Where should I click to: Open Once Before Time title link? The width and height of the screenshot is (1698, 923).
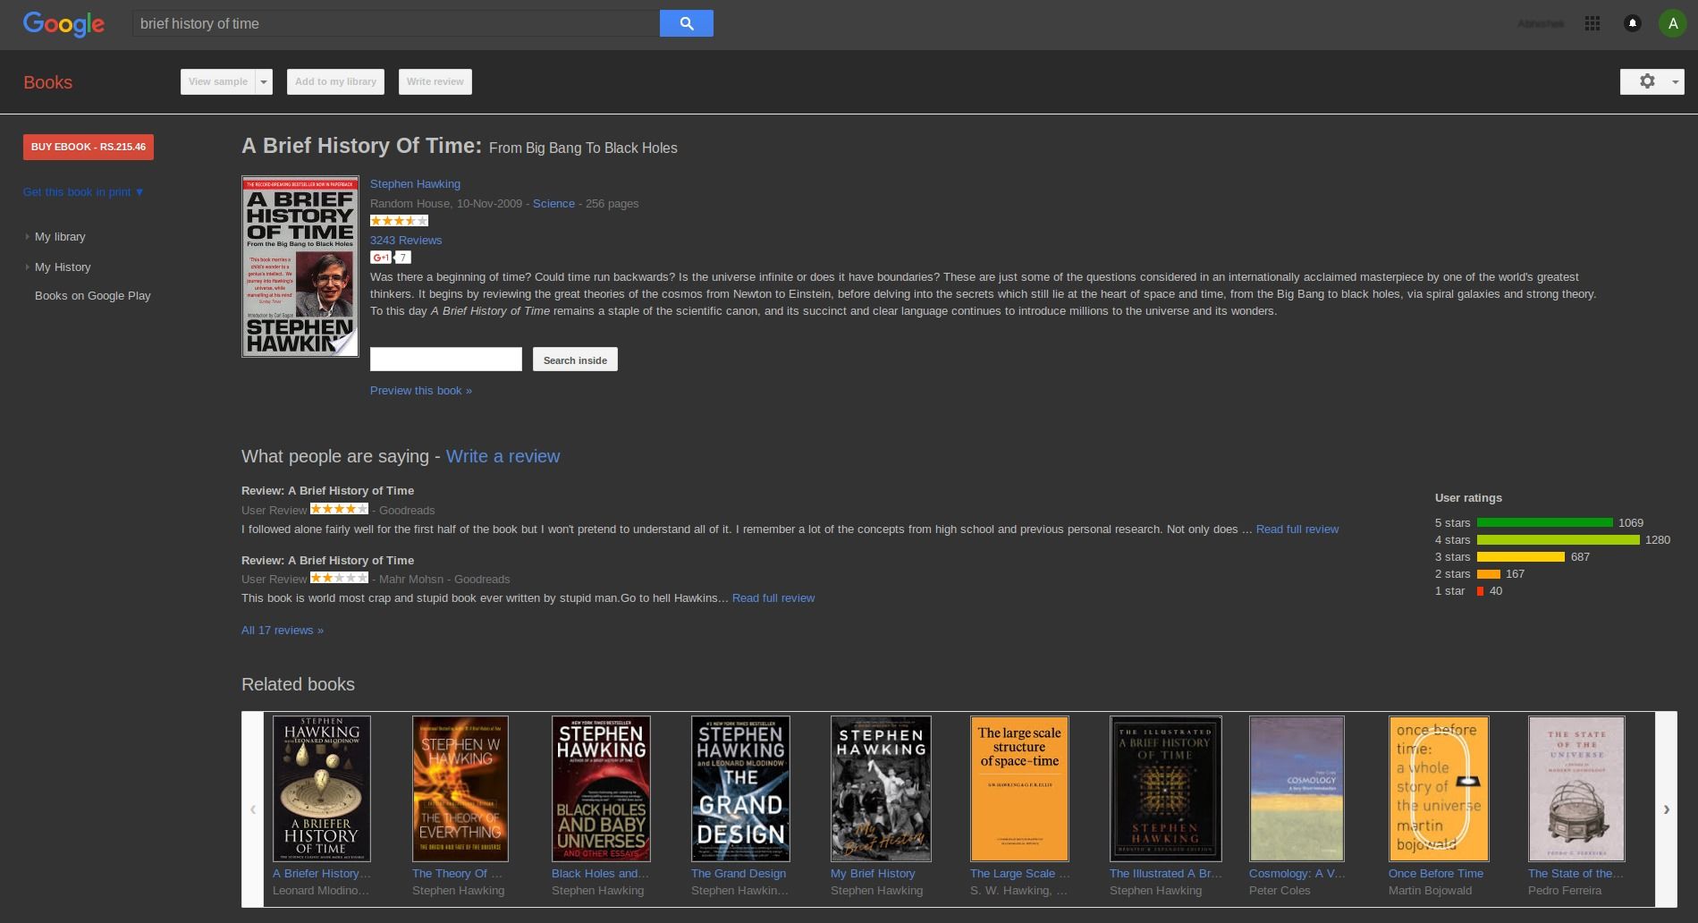1436,873
